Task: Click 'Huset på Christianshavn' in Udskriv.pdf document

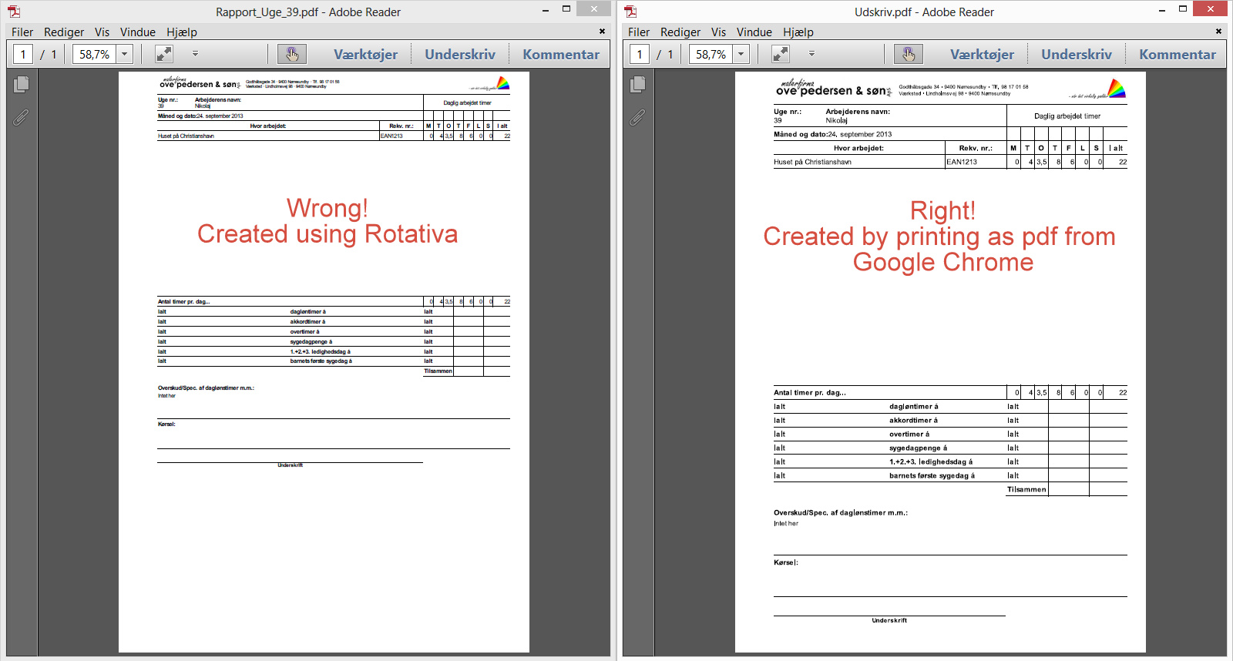Action: pyautogui.click(x=812, y=163)
